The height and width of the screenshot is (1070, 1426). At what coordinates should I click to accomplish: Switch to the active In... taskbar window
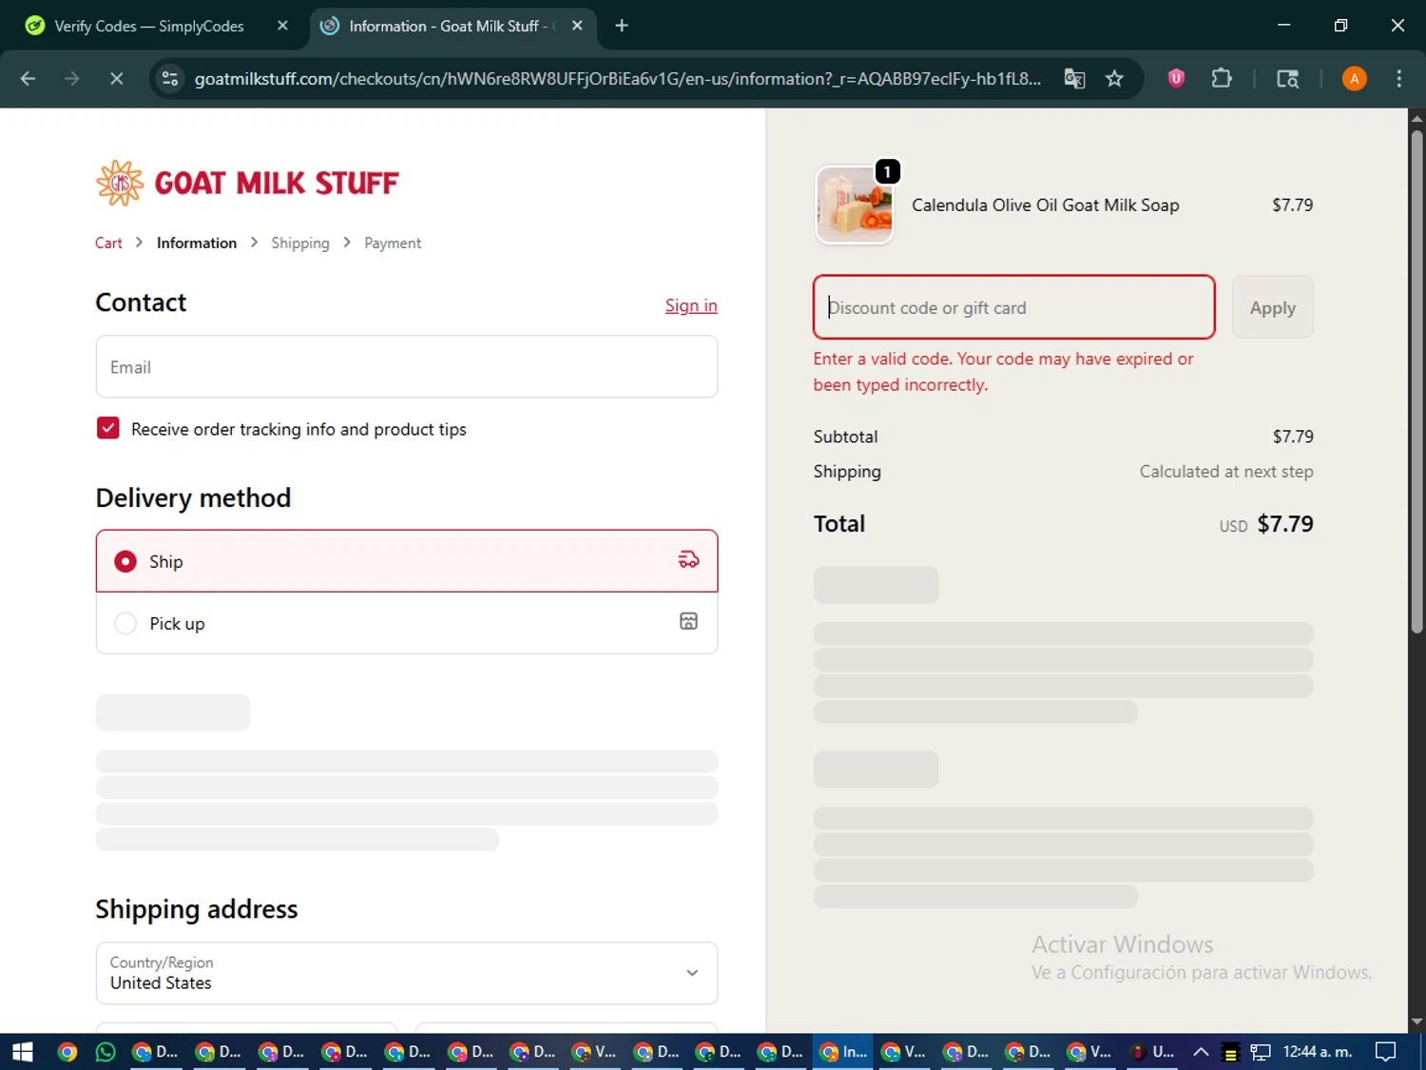(844, 1052)
